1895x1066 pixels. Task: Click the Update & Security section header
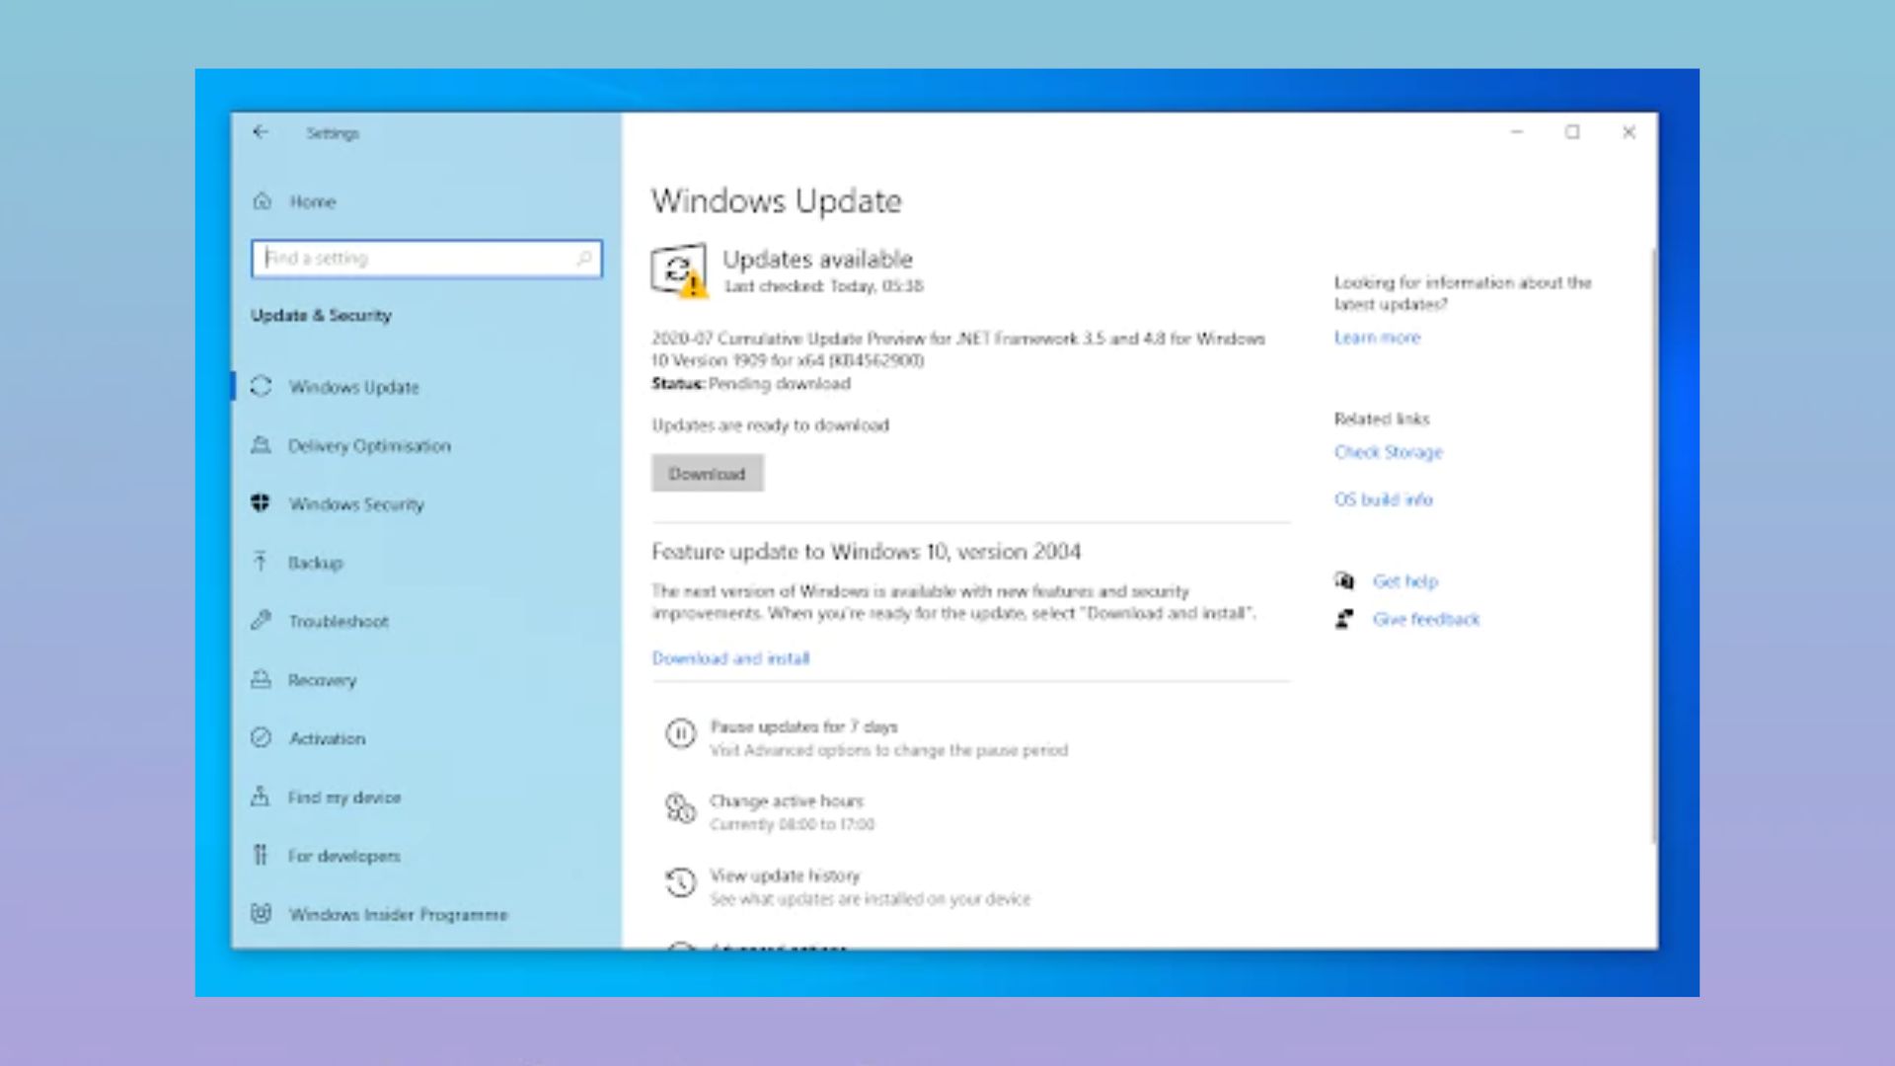point(321,315)
